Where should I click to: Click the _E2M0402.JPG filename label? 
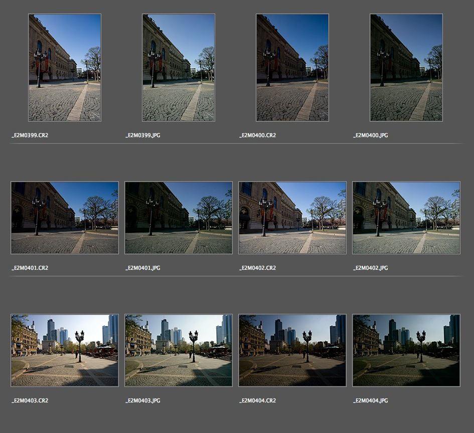coord(371,268)
